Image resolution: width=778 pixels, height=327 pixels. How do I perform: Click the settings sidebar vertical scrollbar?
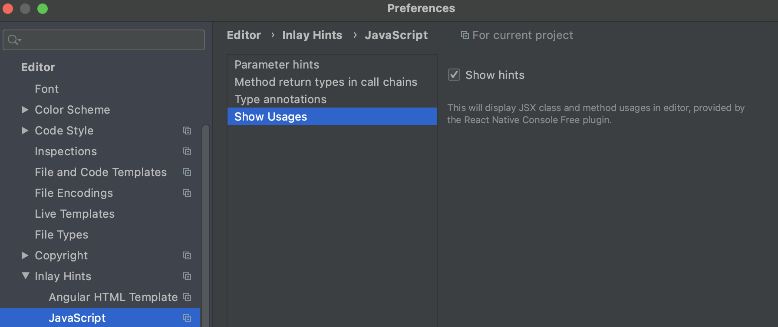pos(206,217)
